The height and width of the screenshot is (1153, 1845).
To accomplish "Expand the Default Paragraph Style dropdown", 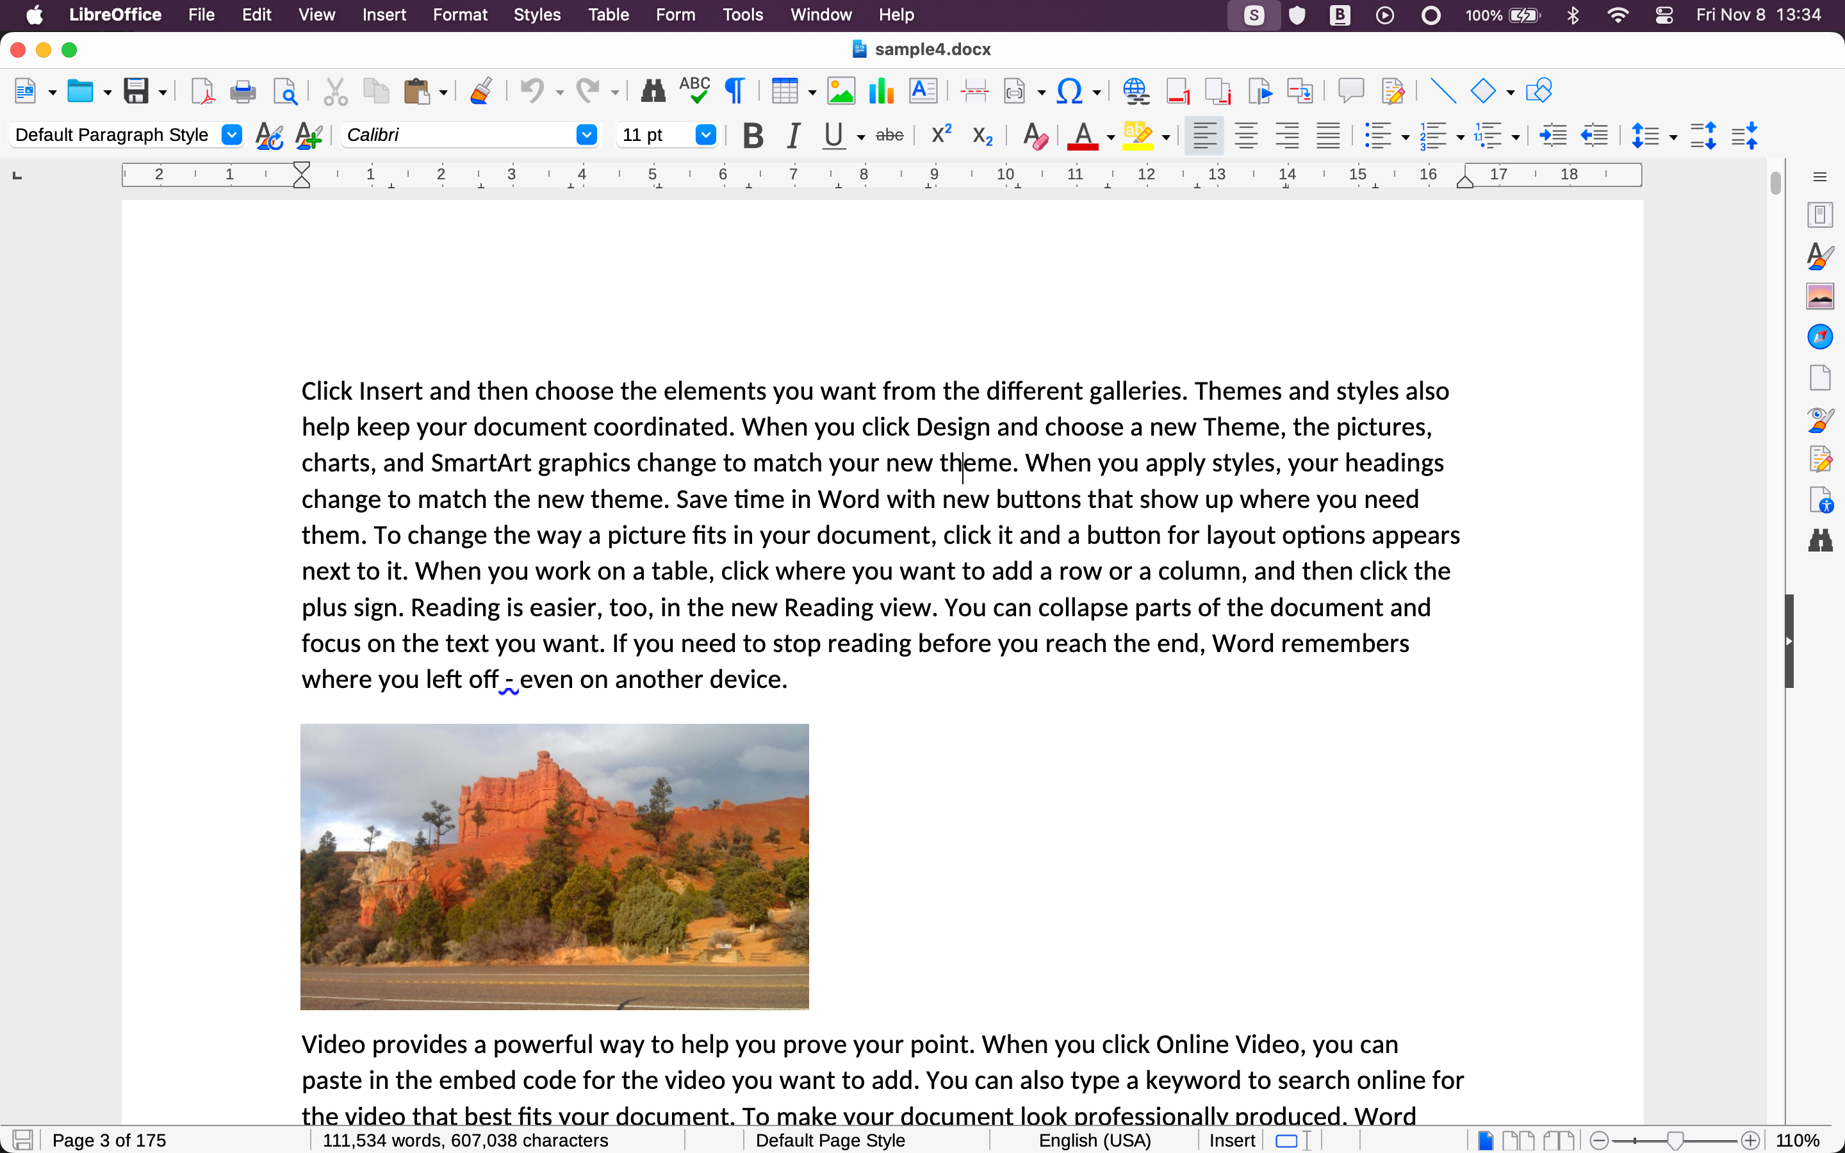I will 232,135.
